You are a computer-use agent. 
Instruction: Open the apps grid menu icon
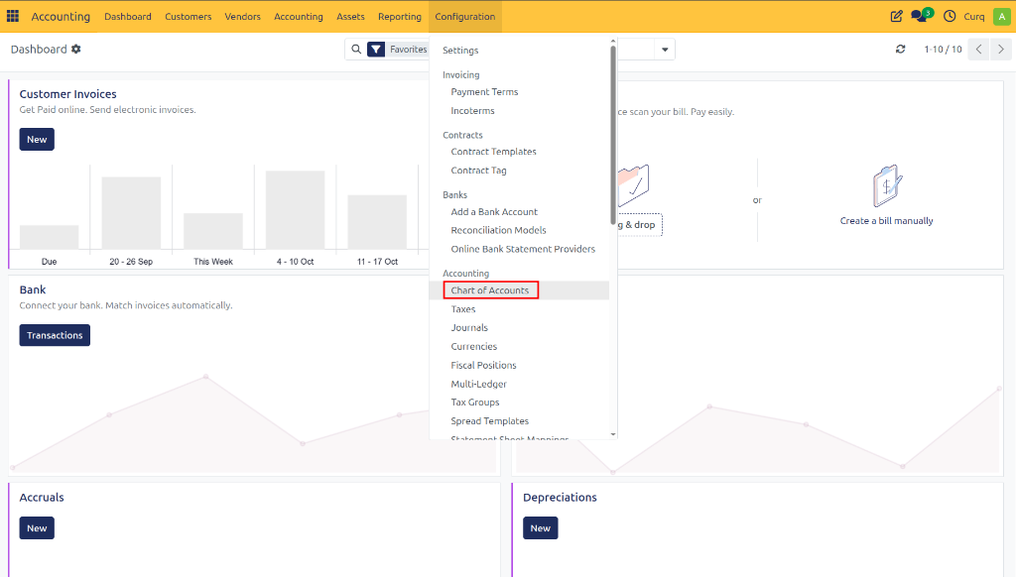coord(13,16)
